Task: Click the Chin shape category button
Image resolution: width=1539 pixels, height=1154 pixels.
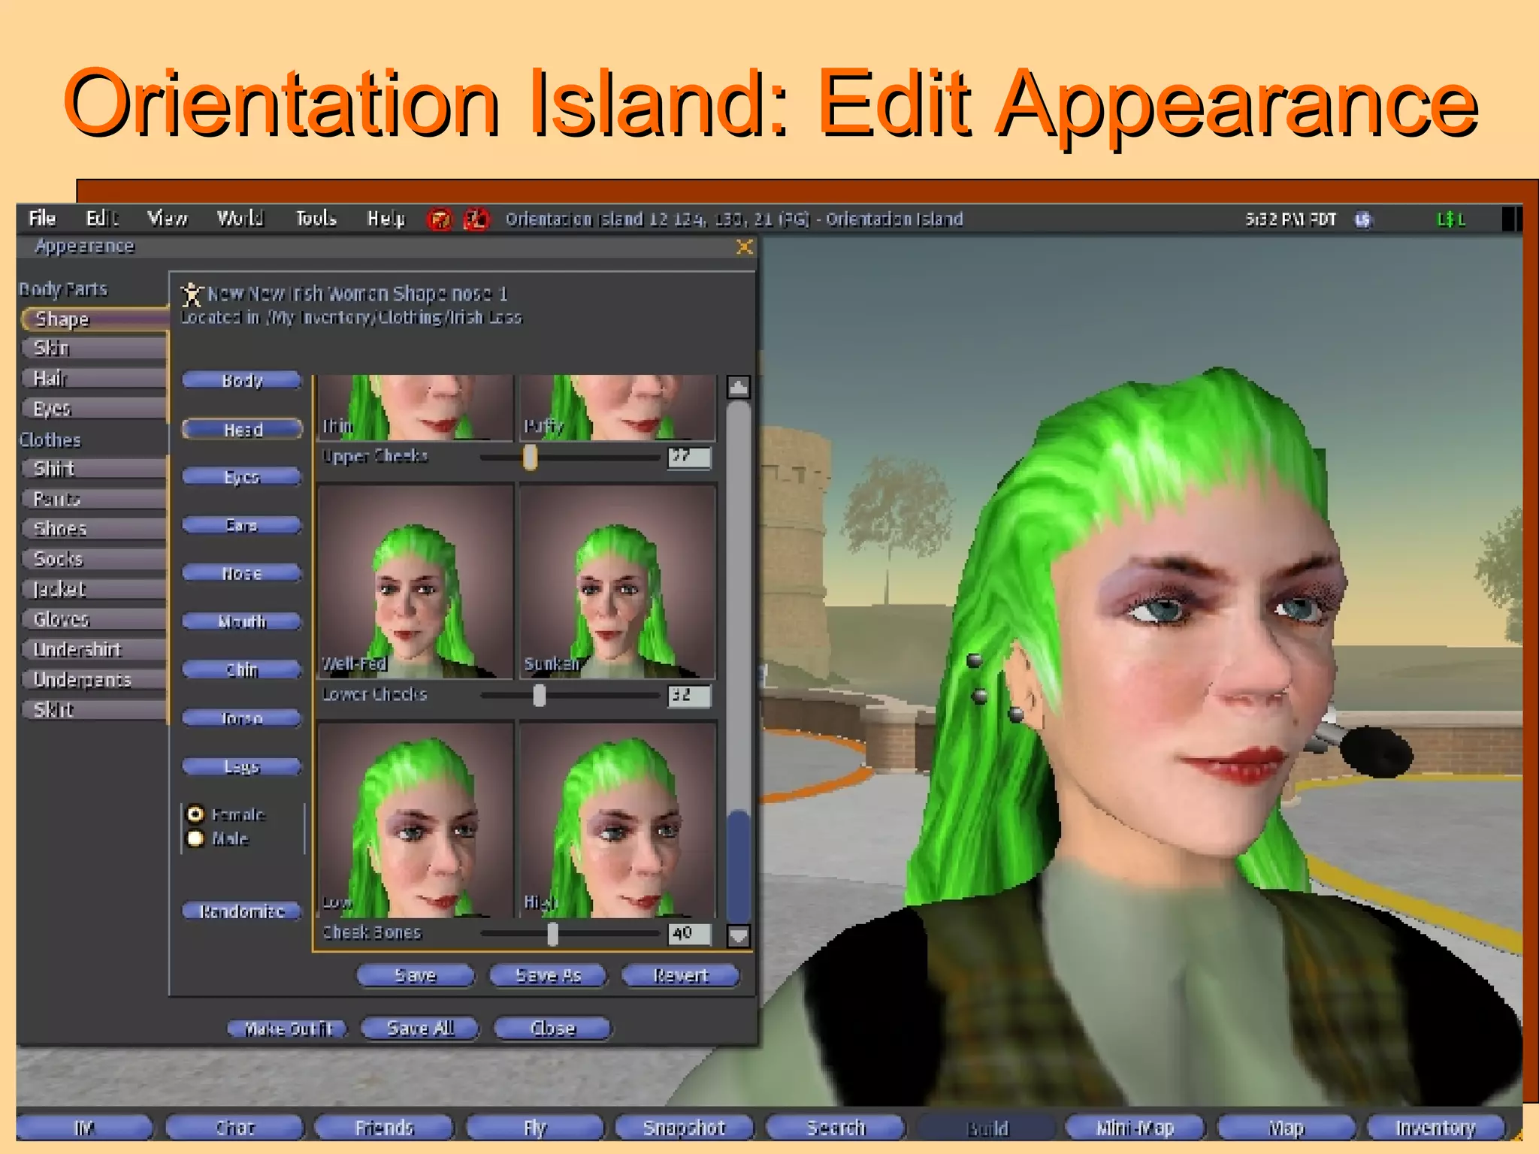Action: pos(242,669)
